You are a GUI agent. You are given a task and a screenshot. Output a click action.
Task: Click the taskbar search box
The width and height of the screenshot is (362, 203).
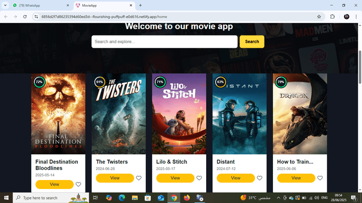click(x=51, y=197)
